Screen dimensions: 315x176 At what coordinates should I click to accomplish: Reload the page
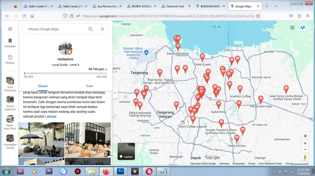(24, 16)
